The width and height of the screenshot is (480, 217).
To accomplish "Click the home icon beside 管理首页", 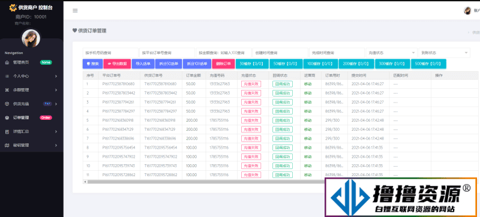I will coord(7,62).
